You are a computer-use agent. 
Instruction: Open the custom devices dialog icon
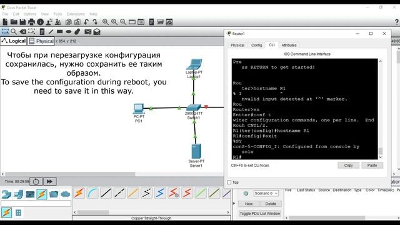click(x=141, y=22)
